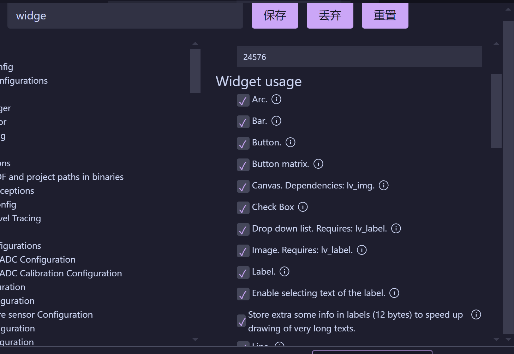This screenshot has height=354, width=514.
Task: Open info for Drop down list
Action: point(396,229)
